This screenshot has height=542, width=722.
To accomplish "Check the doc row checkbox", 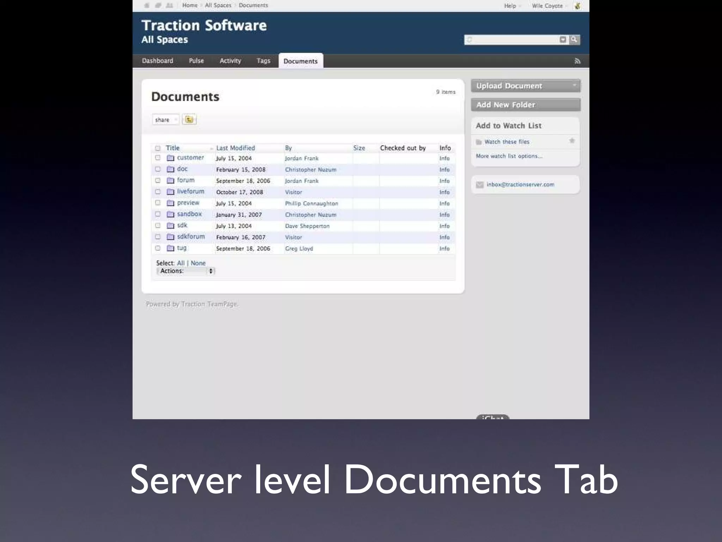I will point(158,169).
